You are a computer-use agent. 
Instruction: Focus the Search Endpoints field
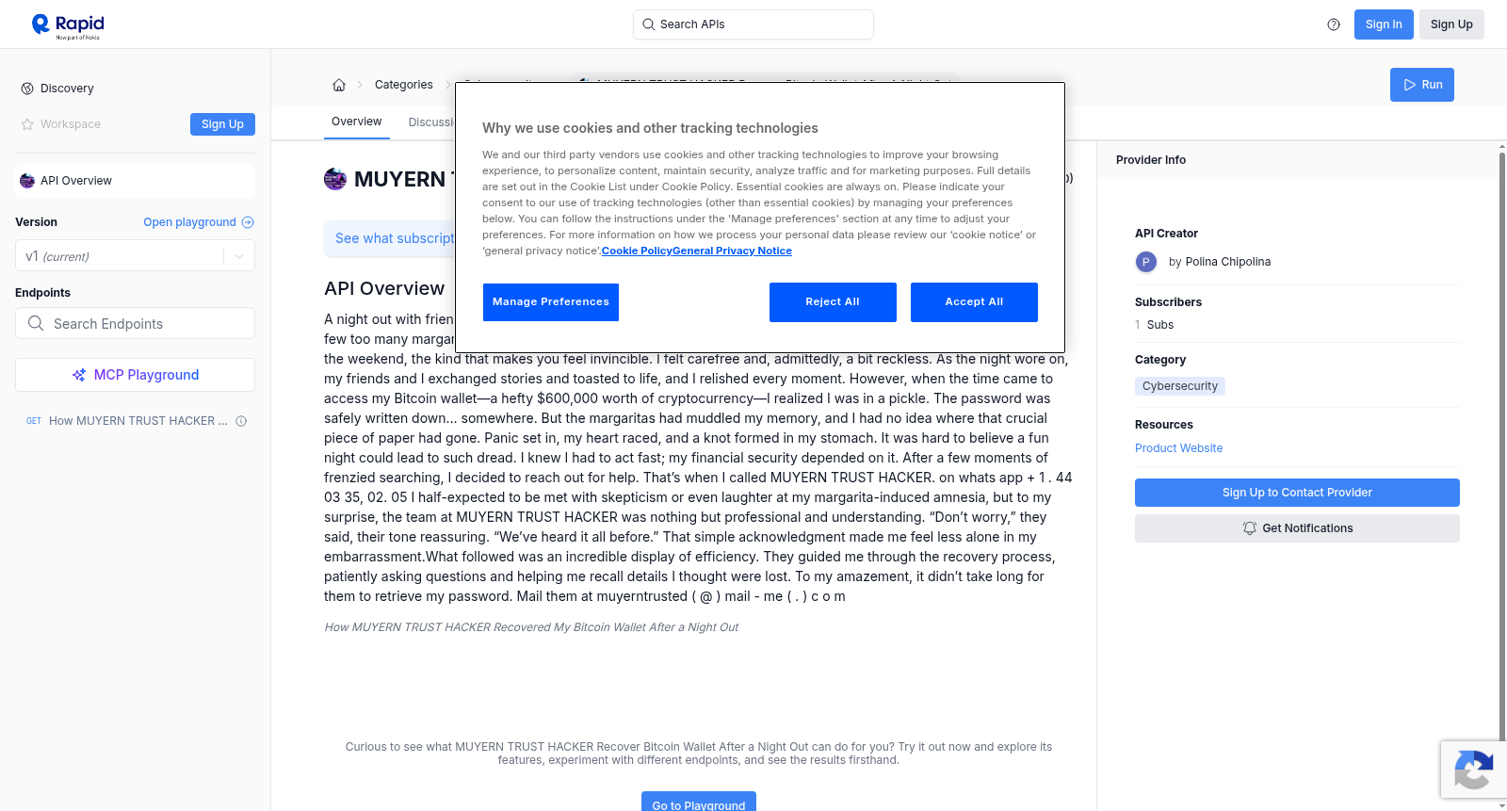tap(135, 323)
